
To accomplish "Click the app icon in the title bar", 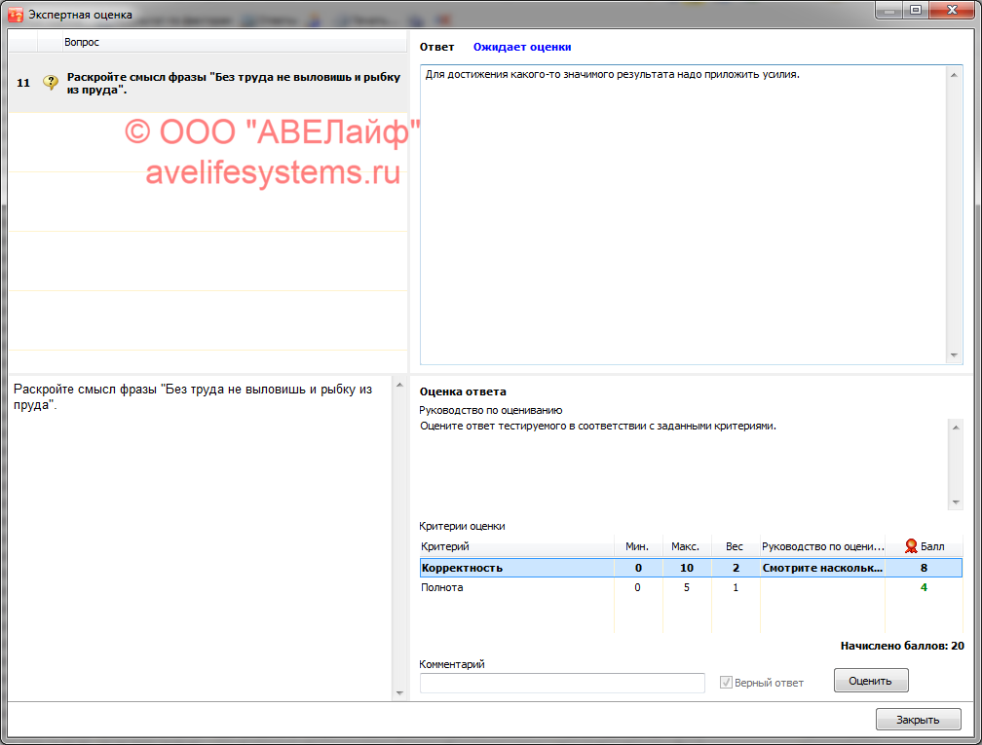I will pos(16,15).
